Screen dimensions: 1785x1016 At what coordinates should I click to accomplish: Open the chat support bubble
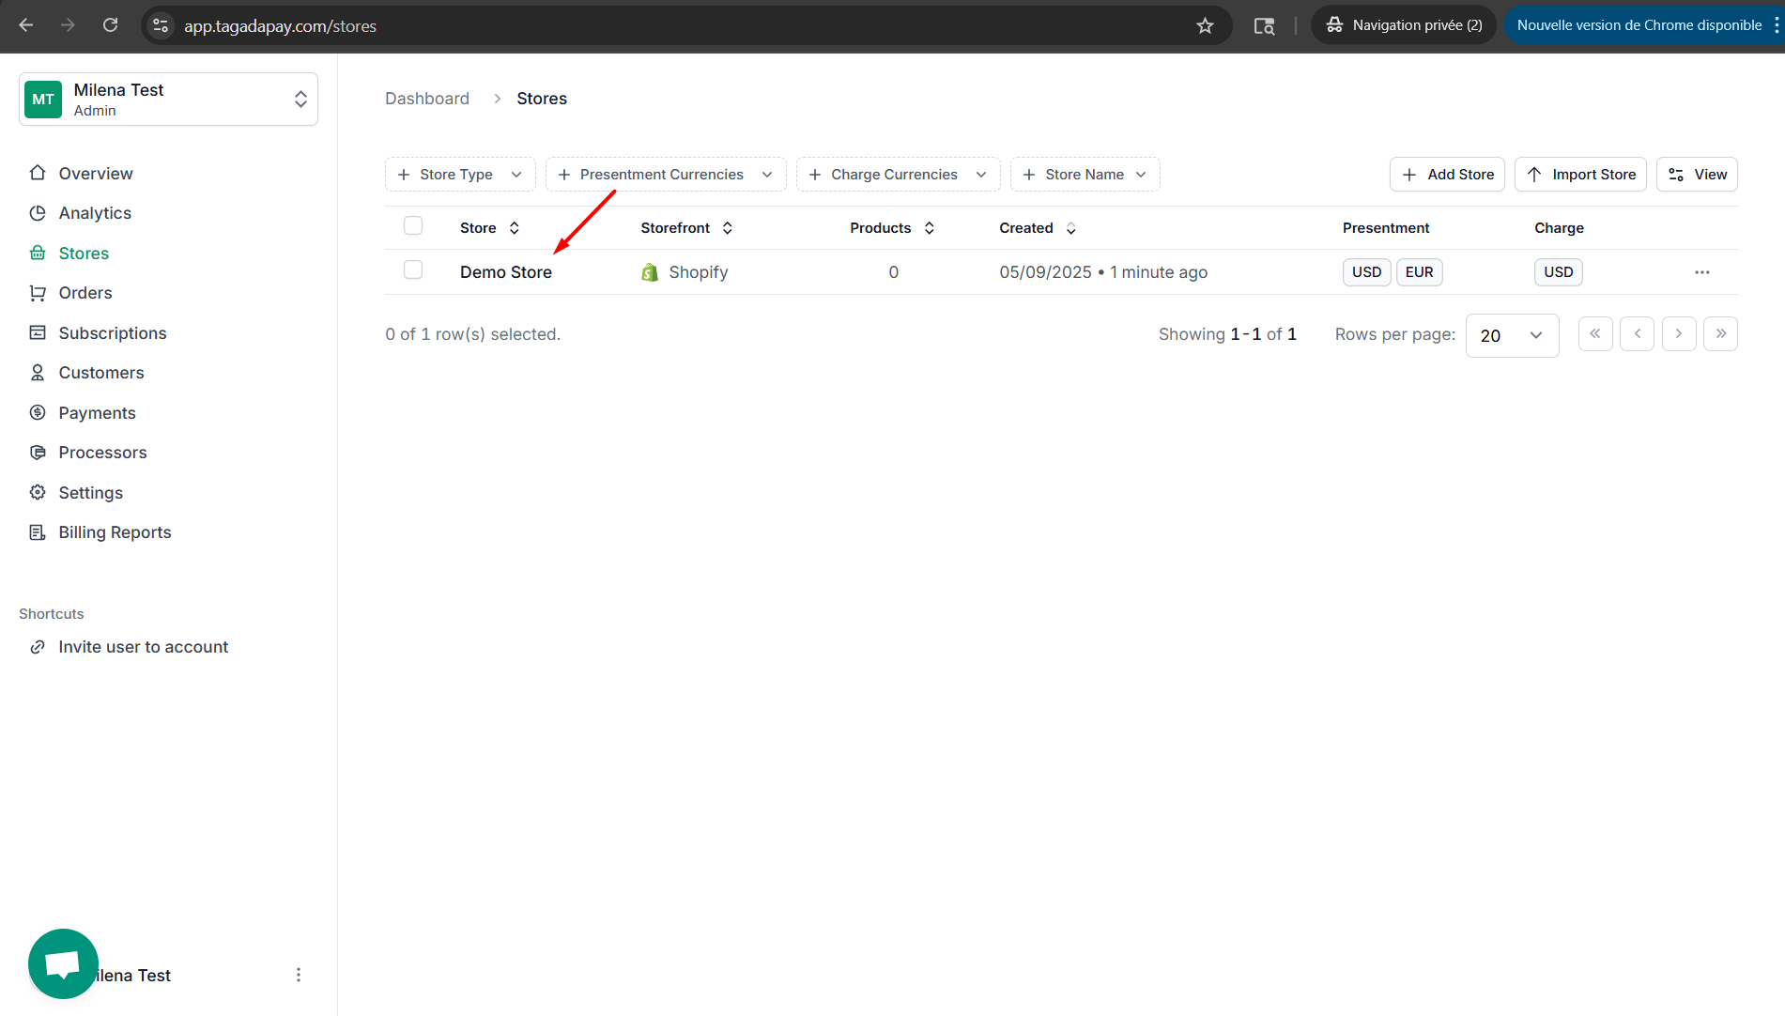63,964
